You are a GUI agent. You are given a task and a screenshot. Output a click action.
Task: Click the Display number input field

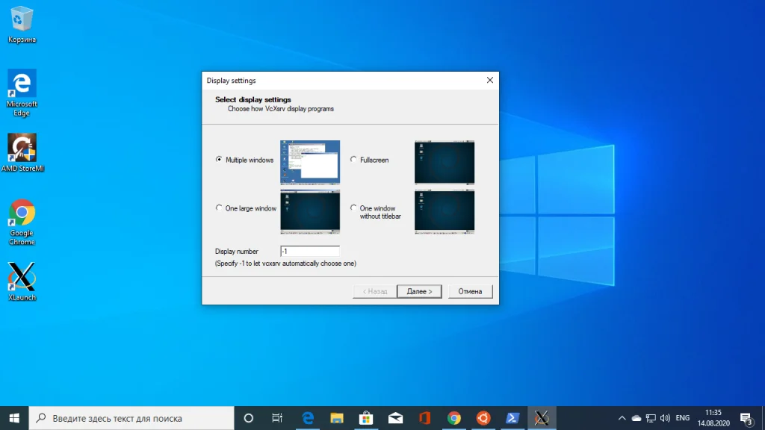click(309, 252)
